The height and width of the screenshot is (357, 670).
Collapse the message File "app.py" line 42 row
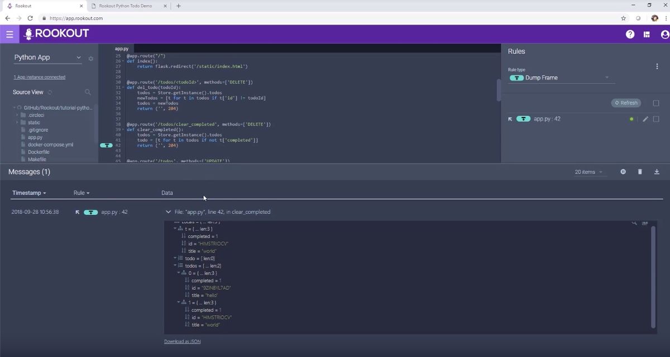(168, 212)
